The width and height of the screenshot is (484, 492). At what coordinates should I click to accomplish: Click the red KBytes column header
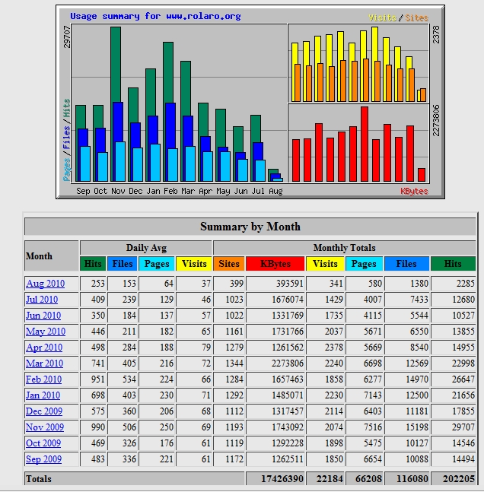[275, 264]
